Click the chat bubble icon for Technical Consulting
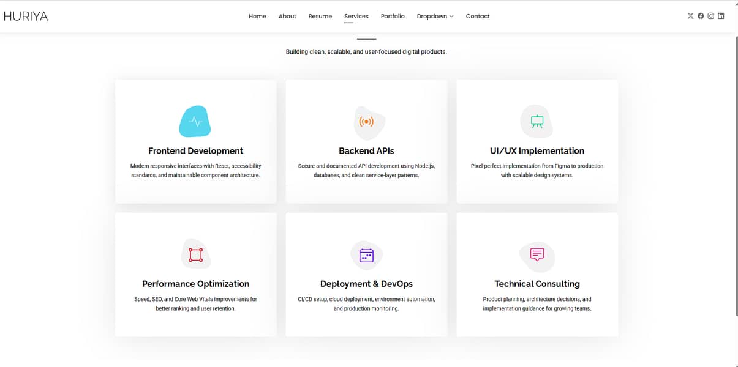The width and height of the screenshot is (738, 367). [x=537, y=254]
